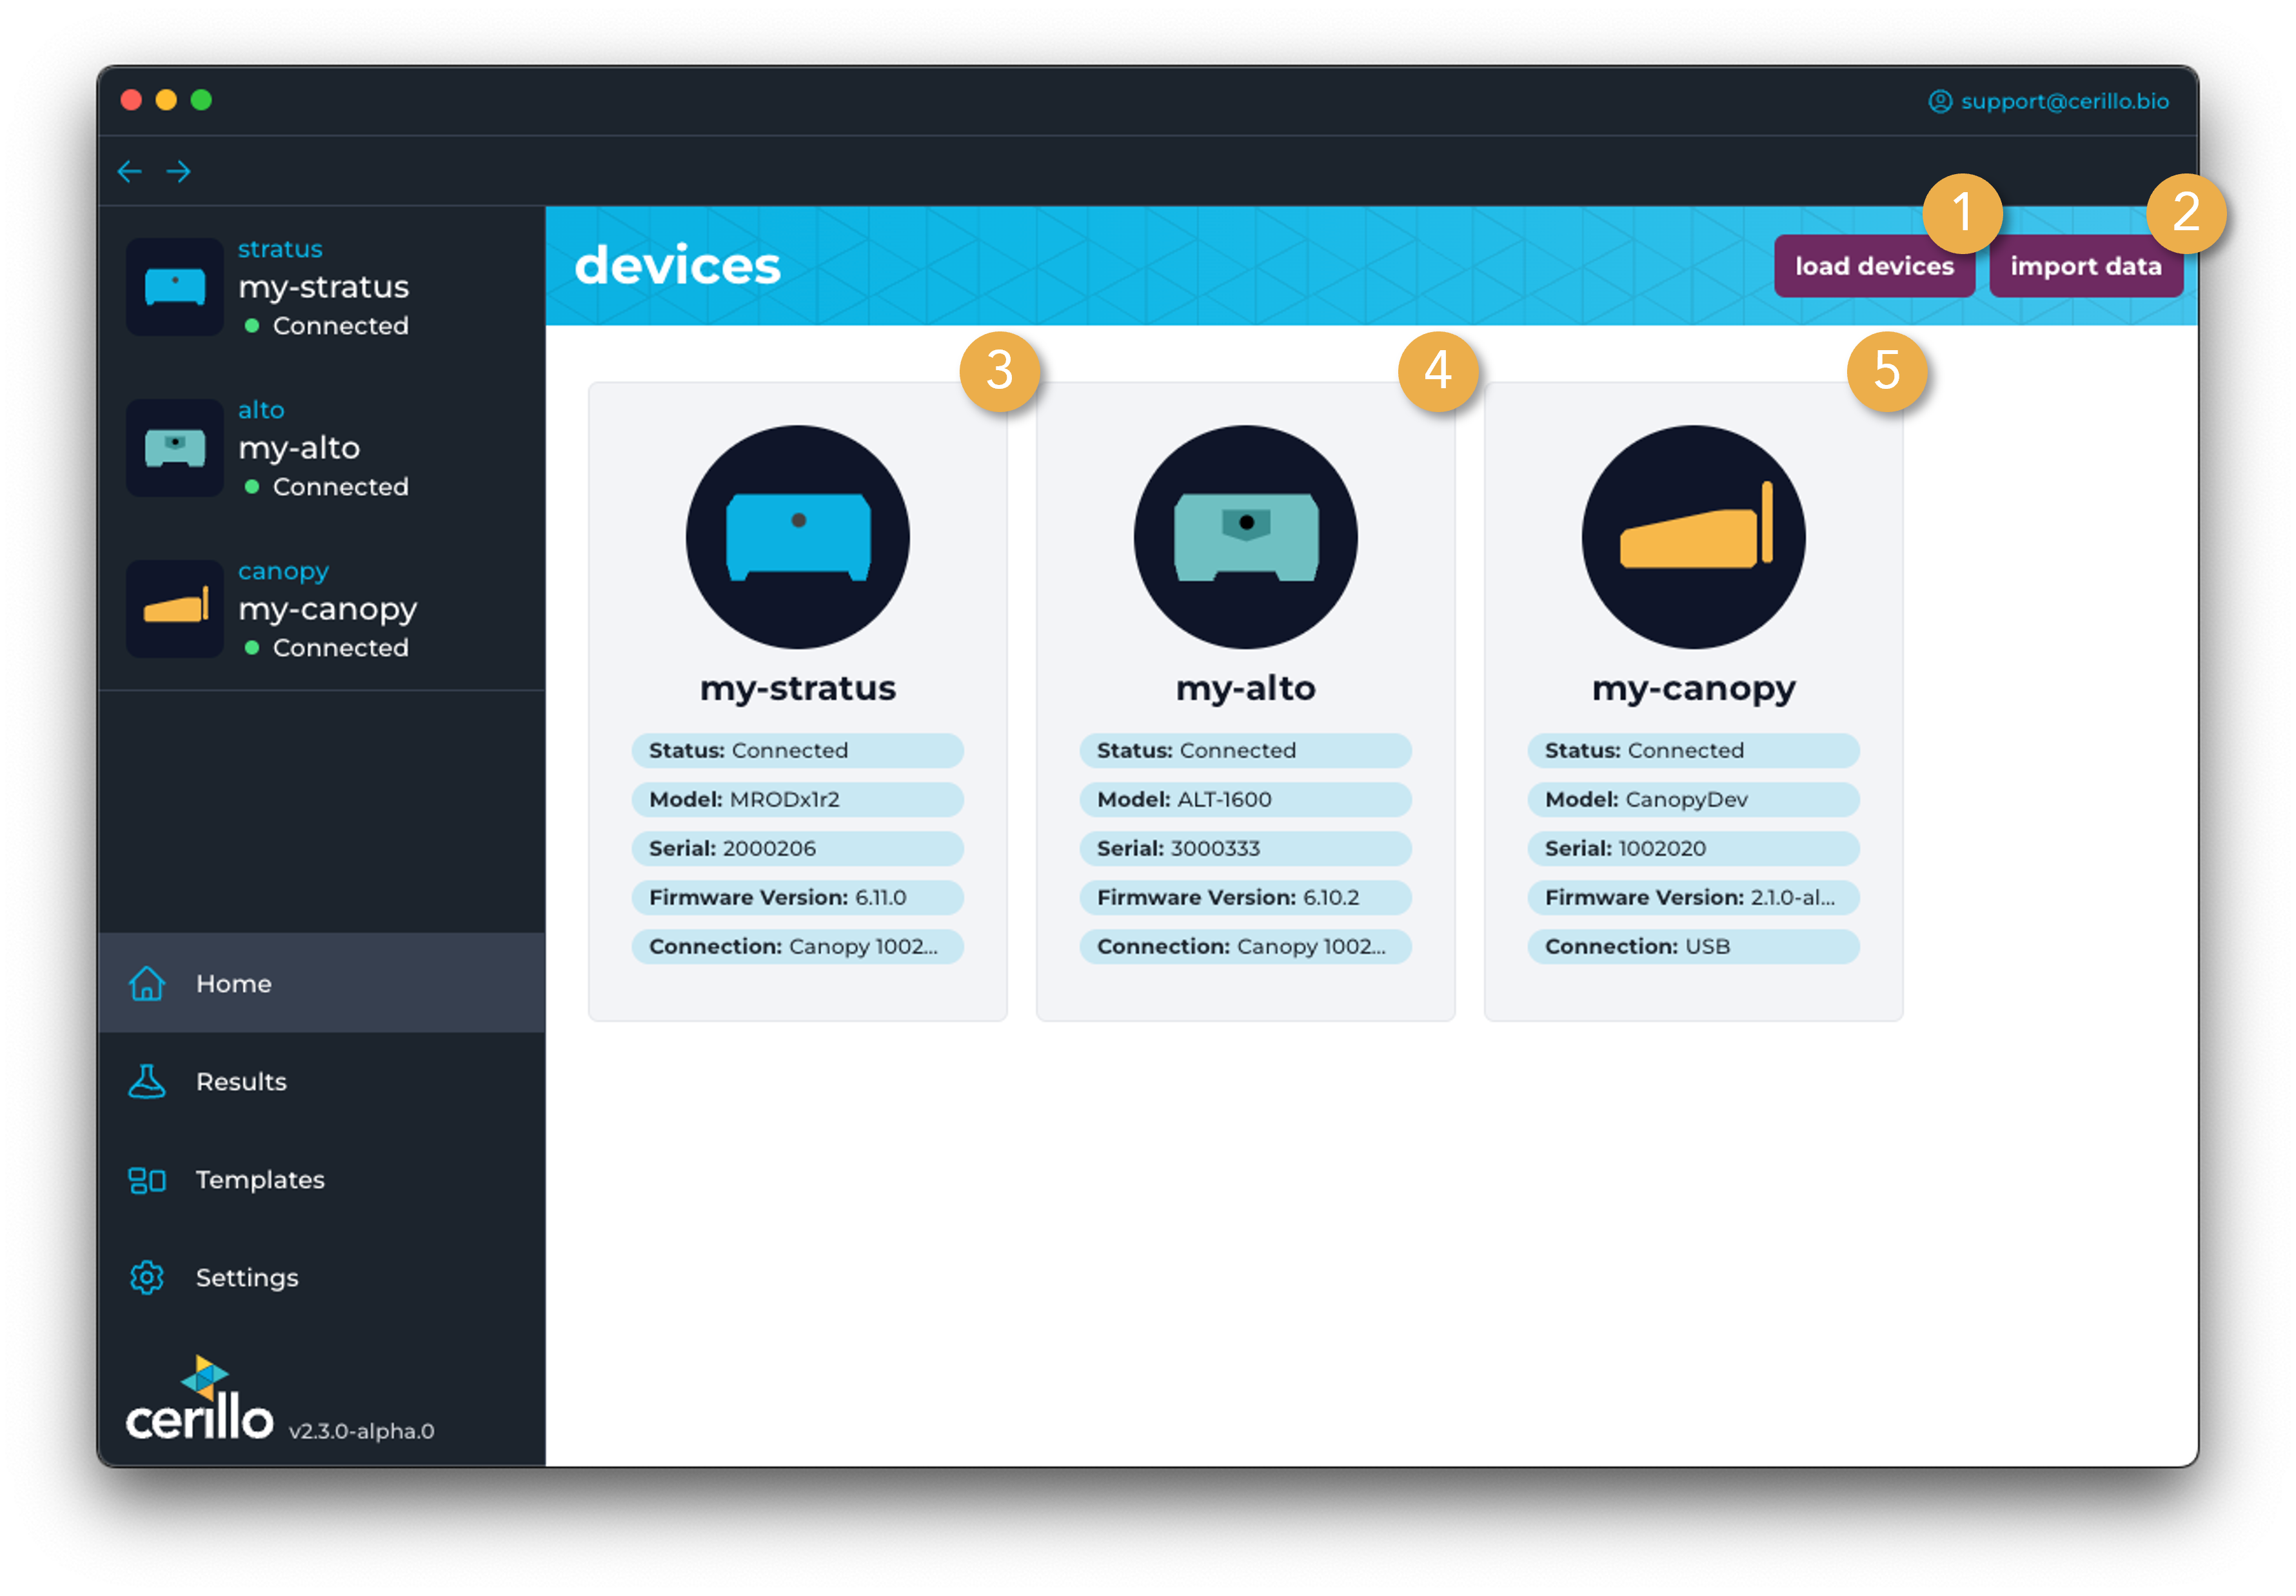Viewport: 2296px width, 1596px height.
Task: Click the Templates layout icon
Action: tap(147, 1180)
